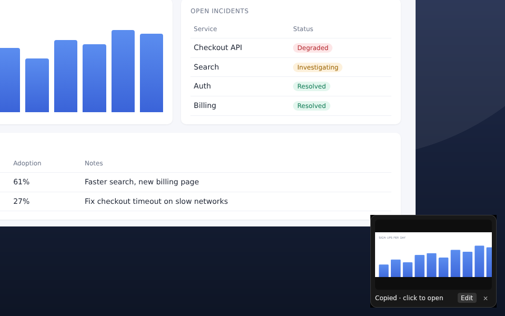Dismiss the screenshot popup with the X
This screenshot has height=316, width=505.
(486, 298)
